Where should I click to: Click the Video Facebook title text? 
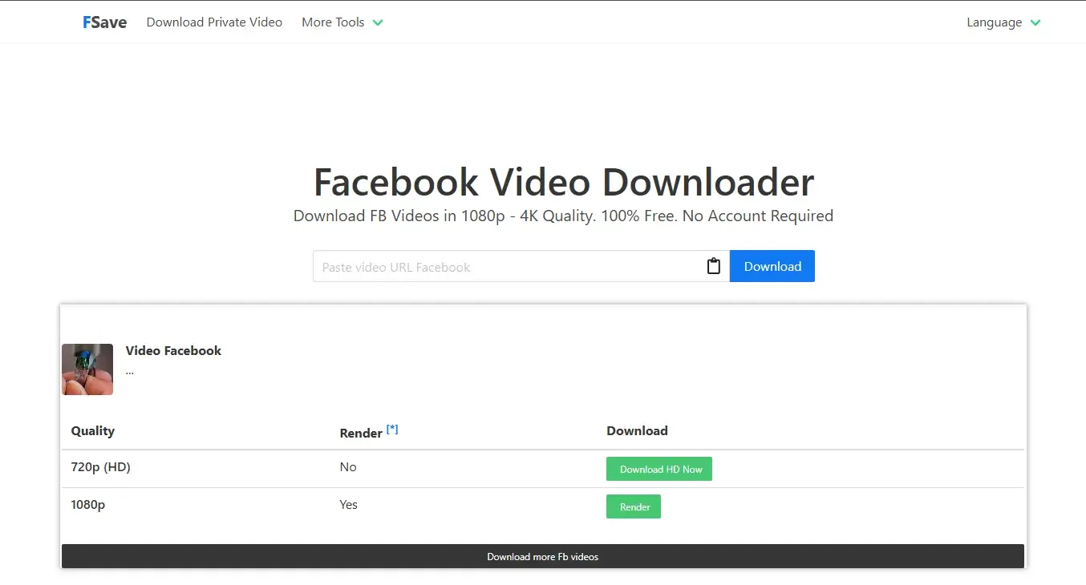[173, 350]
